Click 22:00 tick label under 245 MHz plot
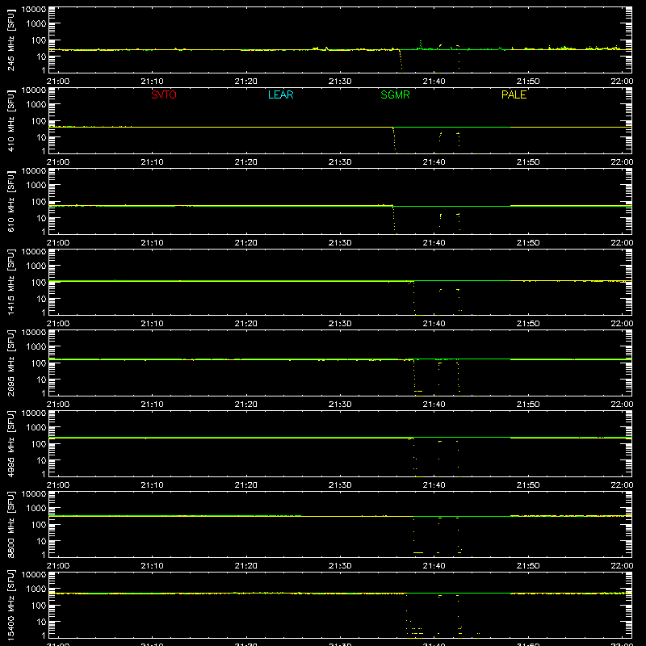 tap(622, 82)
